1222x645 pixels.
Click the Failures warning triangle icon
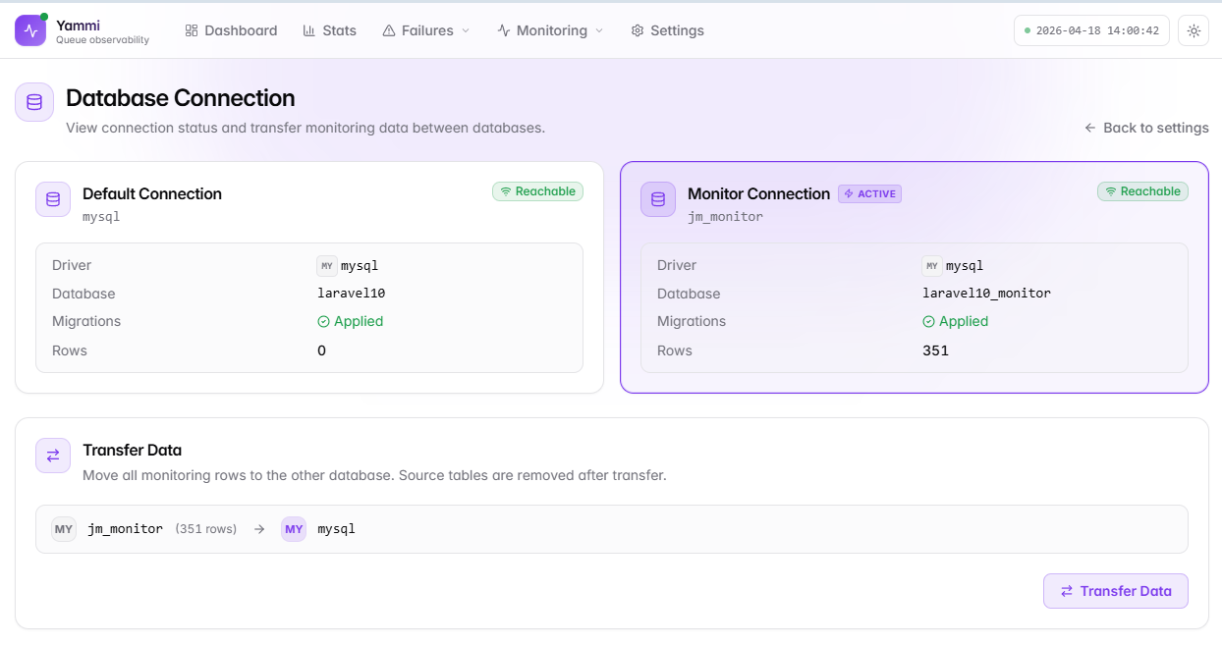[x=389, y=30]
